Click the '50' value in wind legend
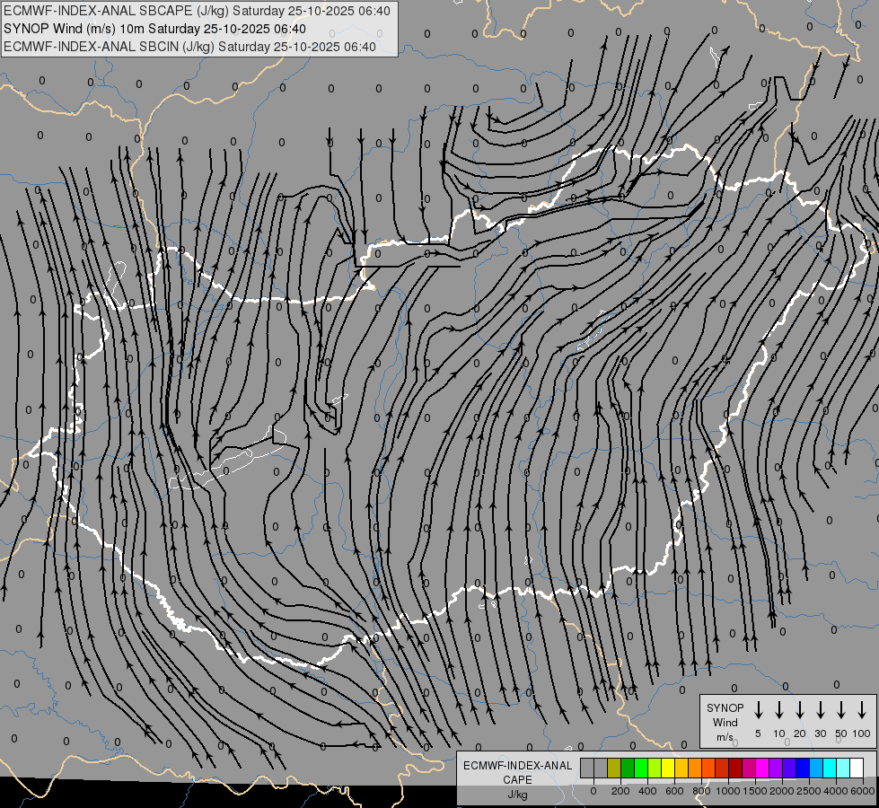 (841, 733)
